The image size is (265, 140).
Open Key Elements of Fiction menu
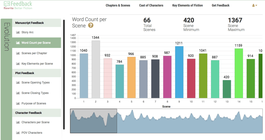click(x=187, y=5)
